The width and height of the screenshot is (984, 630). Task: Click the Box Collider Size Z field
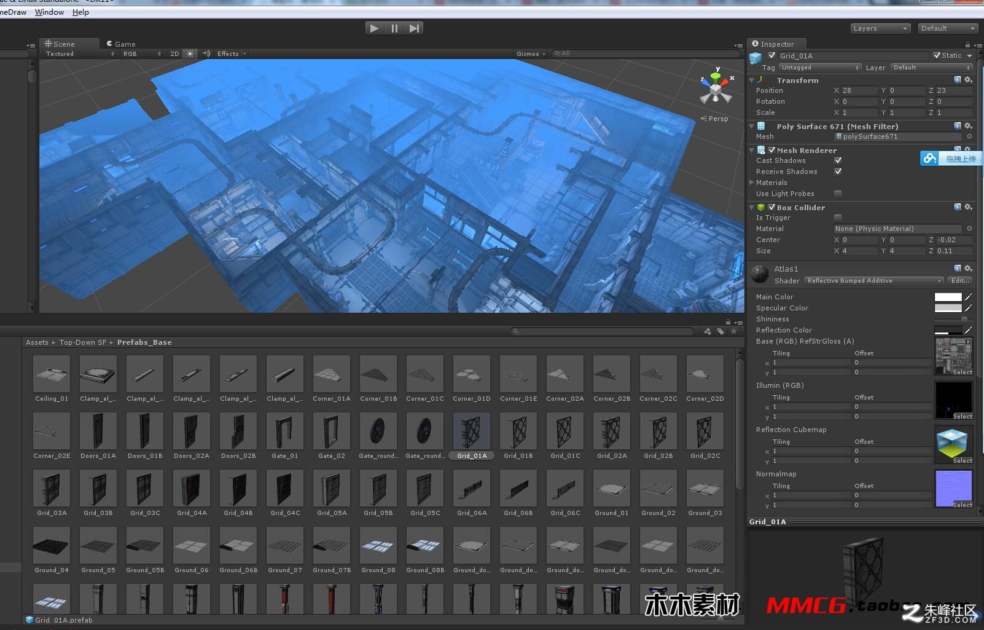click(955, 251)
